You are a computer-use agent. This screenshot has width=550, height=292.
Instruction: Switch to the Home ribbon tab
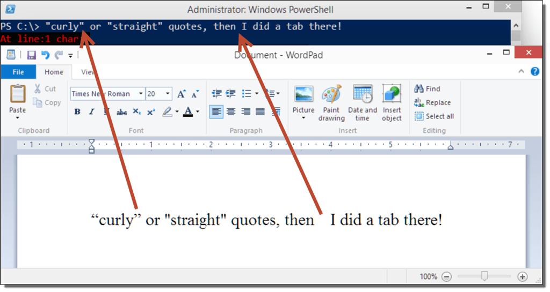(x=54, y=72)
